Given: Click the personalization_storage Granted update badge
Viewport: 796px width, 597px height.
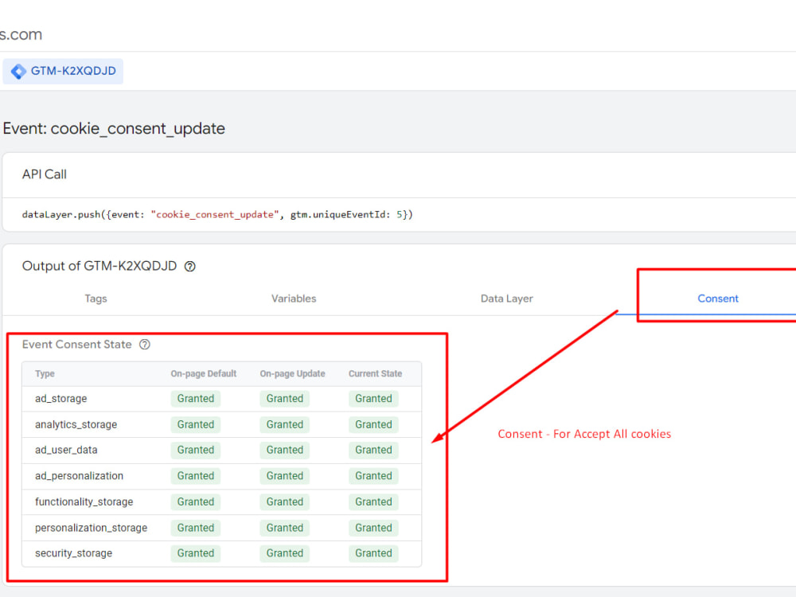Looking at the screenshot, I should click(284, 527).
